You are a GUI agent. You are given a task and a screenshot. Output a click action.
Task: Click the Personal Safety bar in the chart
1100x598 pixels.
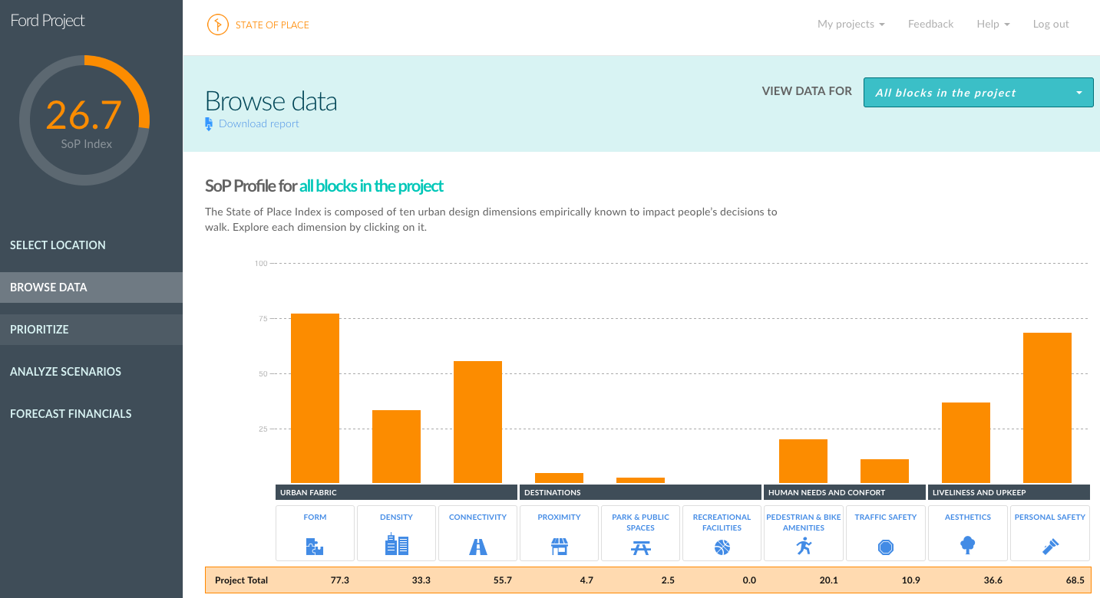click(x=1048, y=408)
